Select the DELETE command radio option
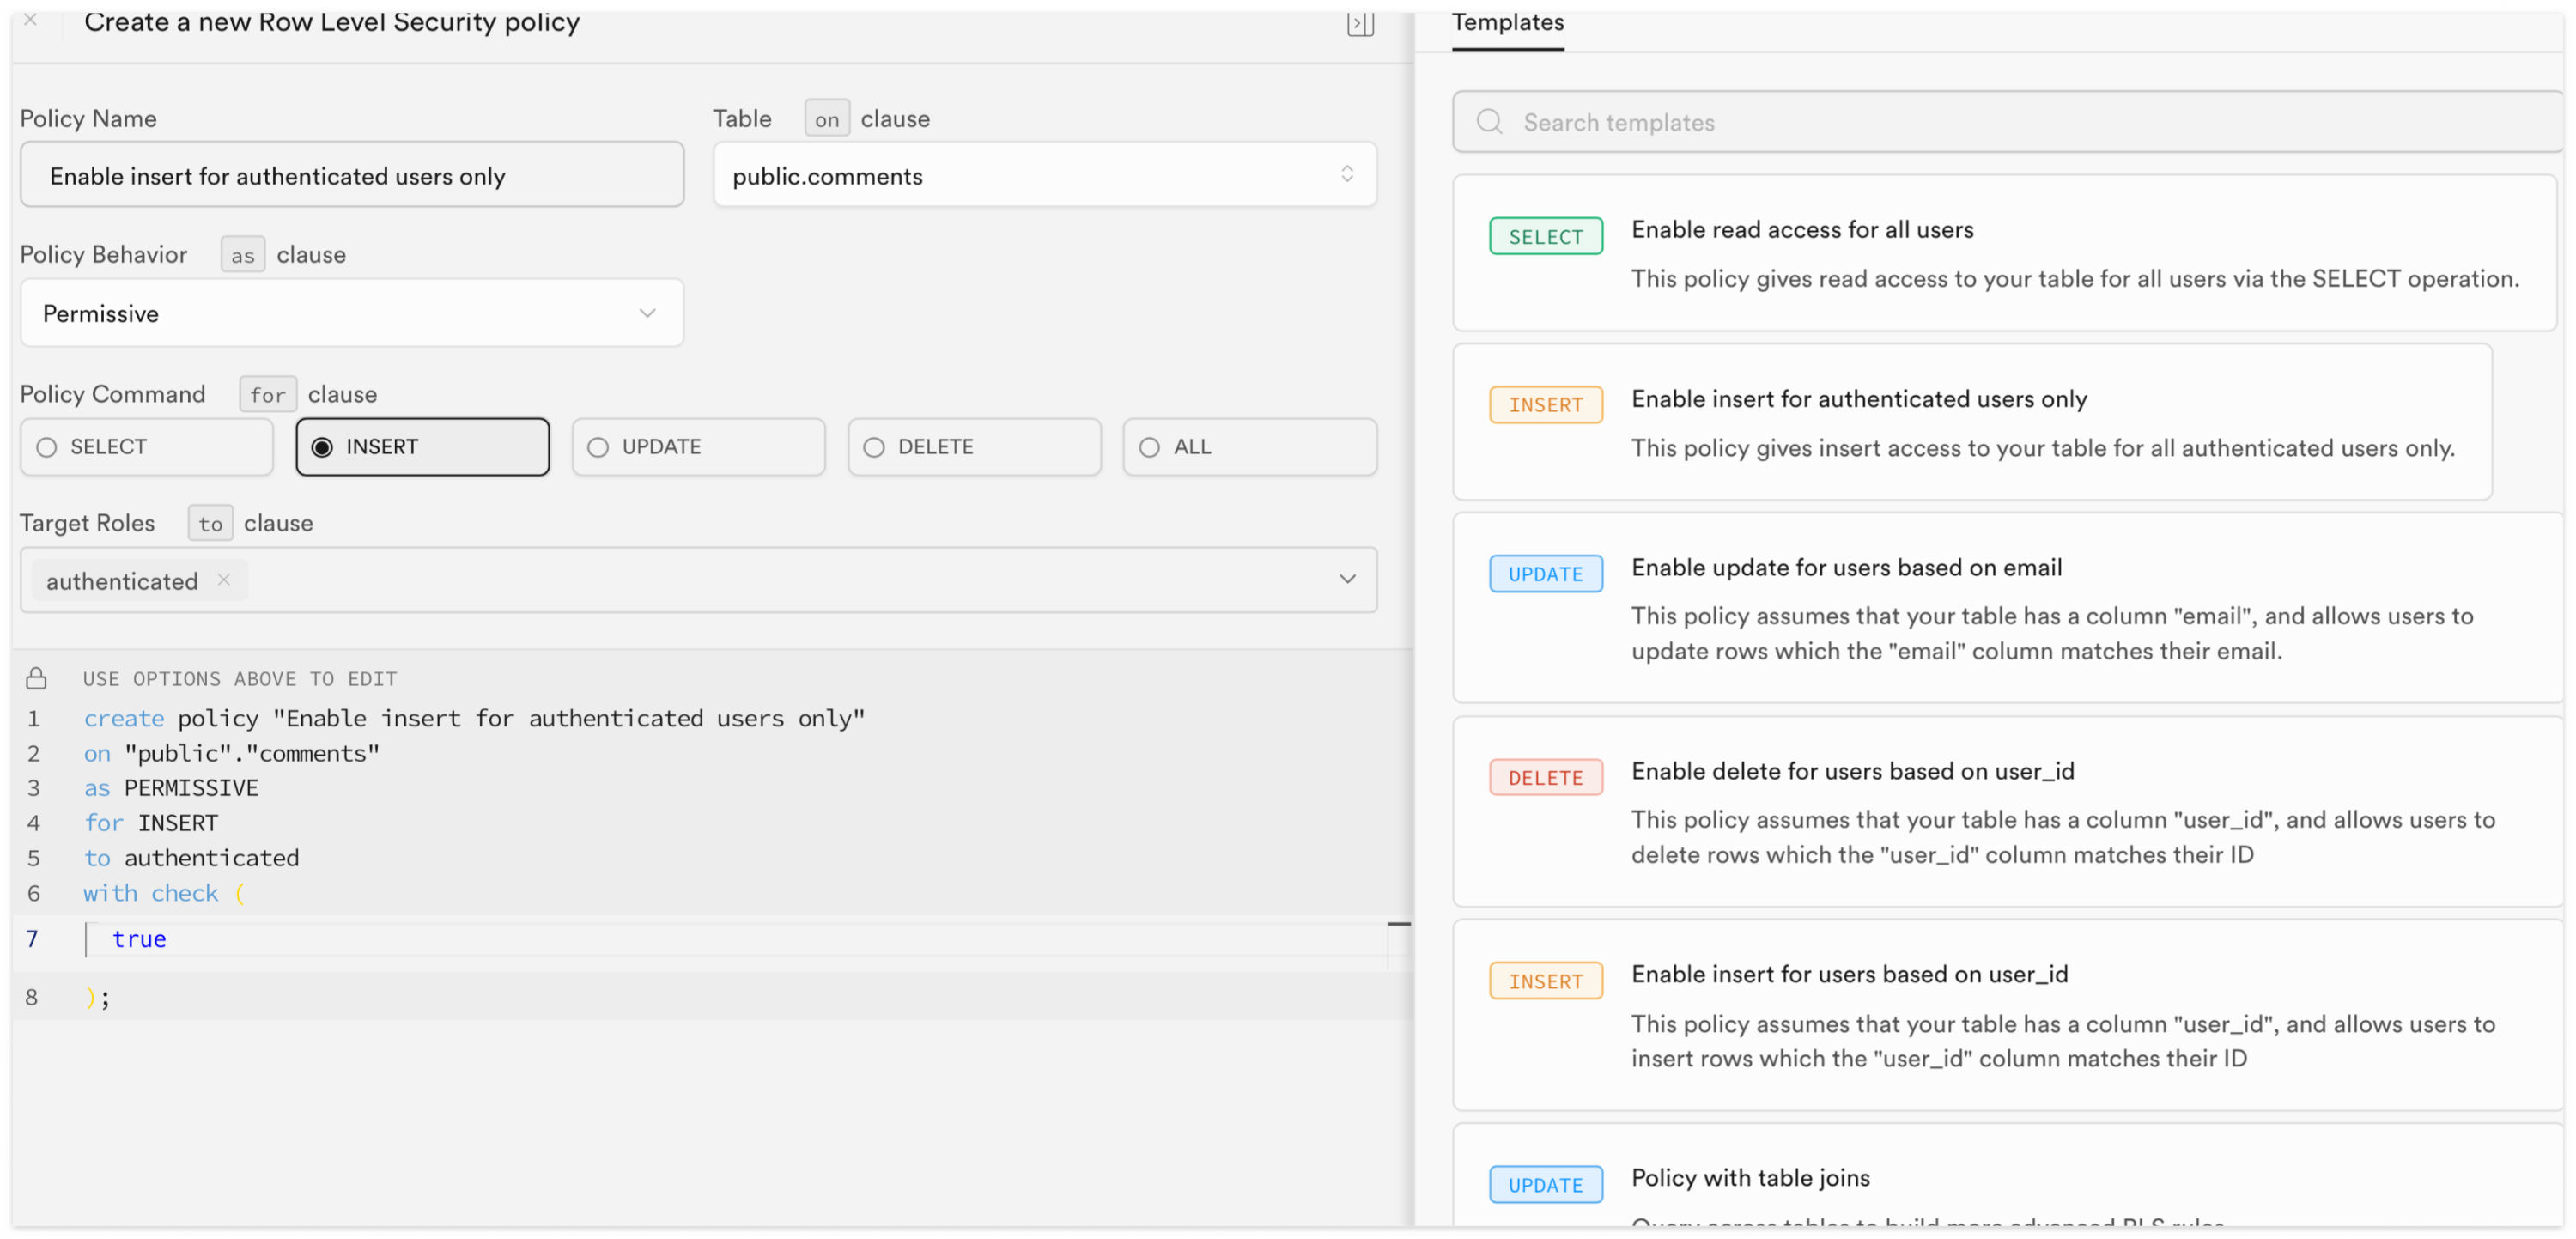 973,447
